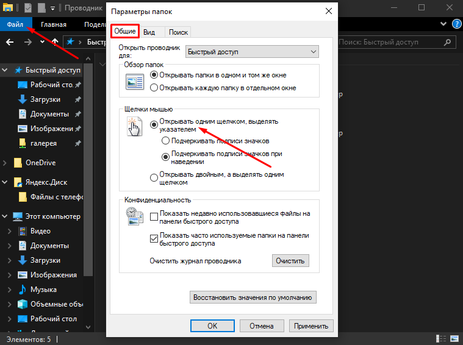The width and height of the screenshot is (463, 345).
Task: Select Этот компьютер computer icon
Action: (x=18, y=216)
